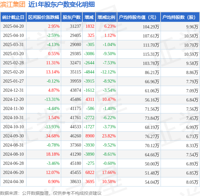The width and height of the screenshot is (200, 196).
Task: Click the 增减比例 column header
Action: point(106,17)
